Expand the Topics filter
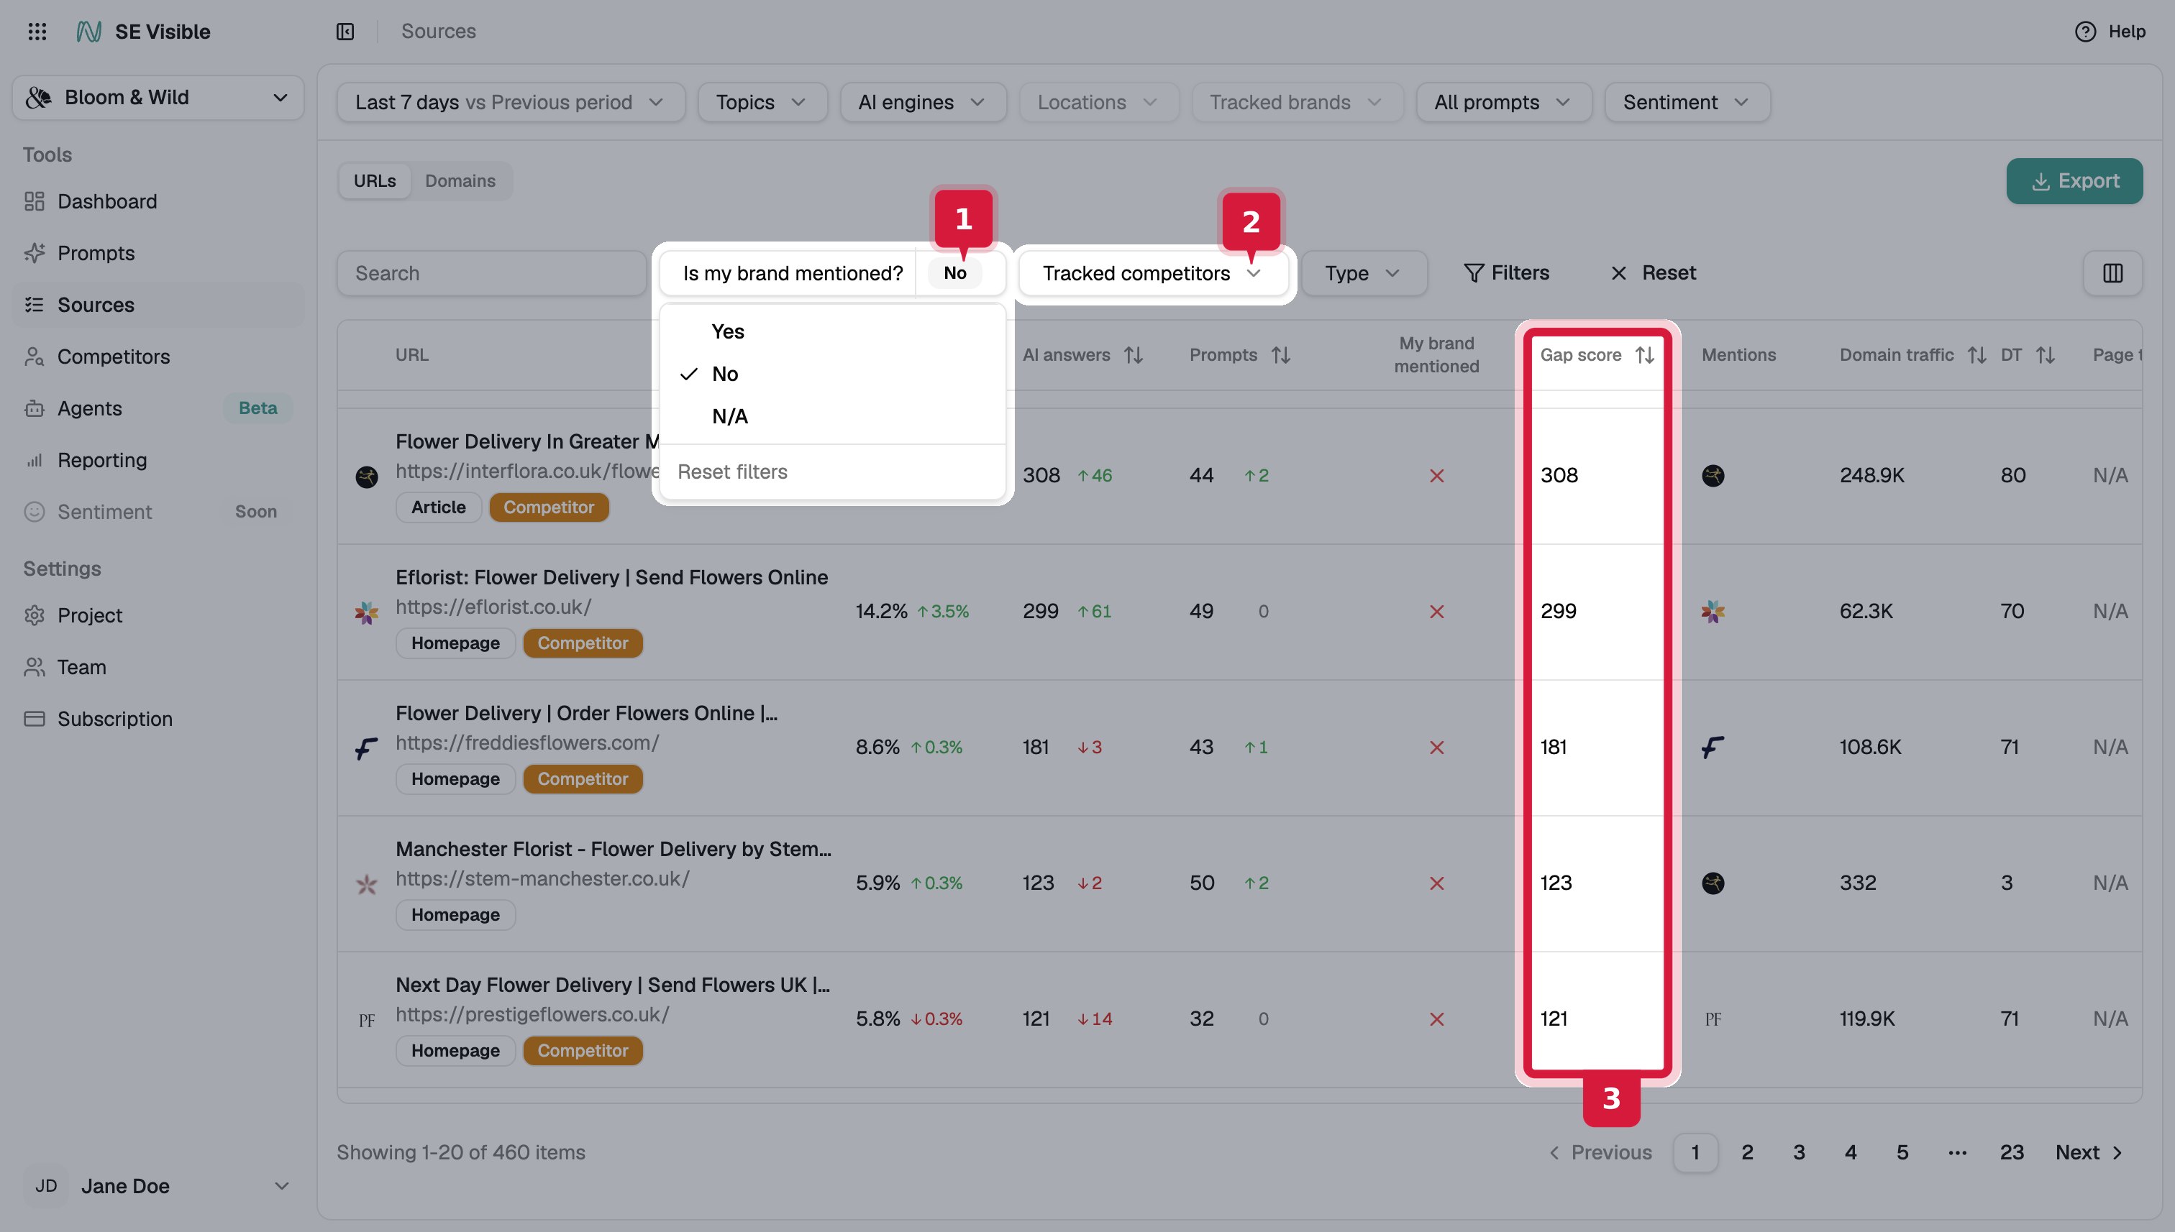Viewport: 2175px width, 1232px height. (x=762, y=101)
